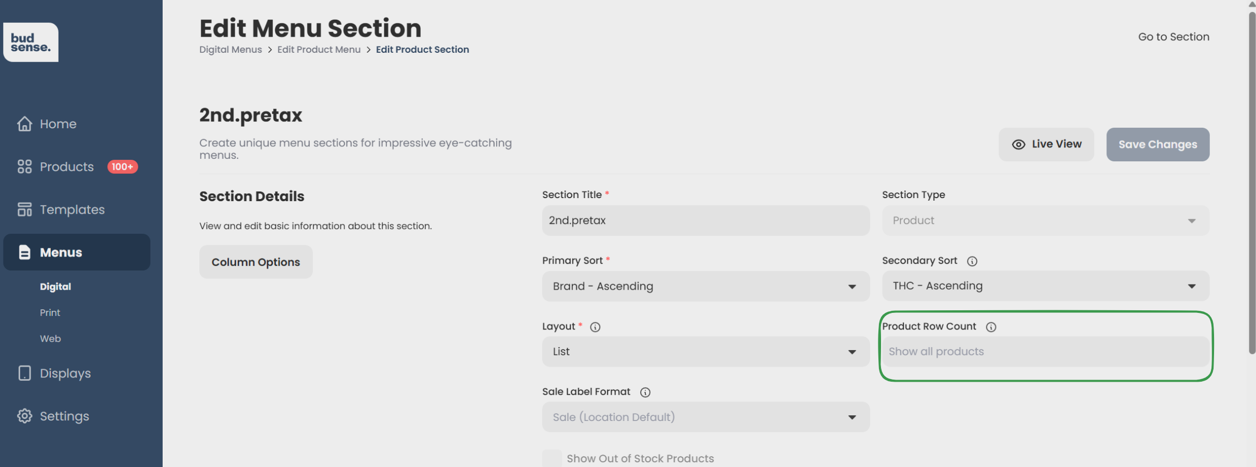Select the Web submenu item

pos(50,339)
